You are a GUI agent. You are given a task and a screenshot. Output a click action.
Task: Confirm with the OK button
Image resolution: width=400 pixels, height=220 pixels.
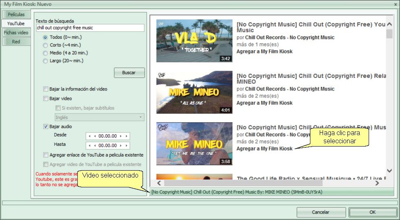pyautogui.click(x=373, y=212)
